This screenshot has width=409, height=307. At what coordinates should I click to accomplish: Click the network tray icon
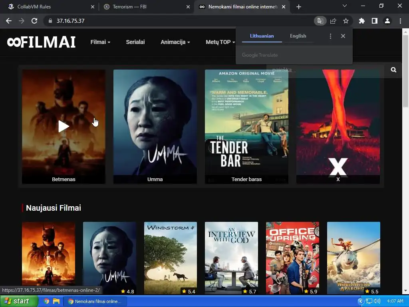click(x=369, y=301)
